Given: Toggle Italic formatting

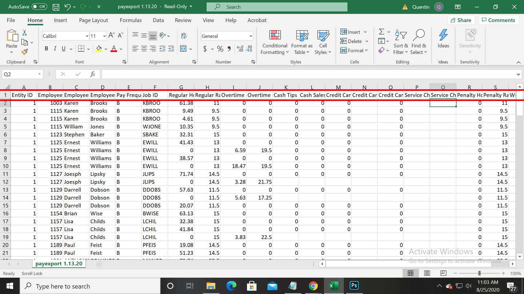Looking at the screenshot, I should point(55,49).
